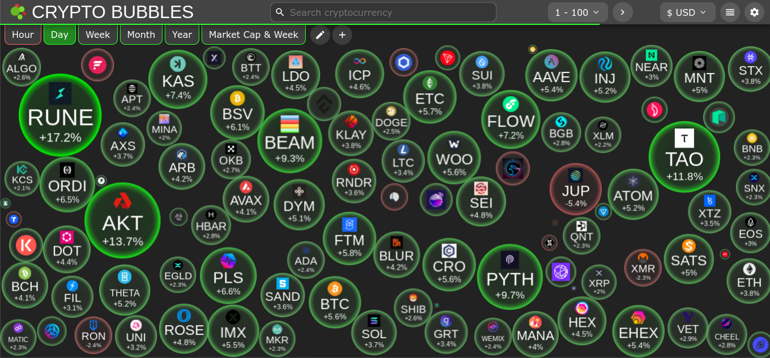The image size is (770, 358).
Task: Select the IMX bubble
Action: [233, 331]
